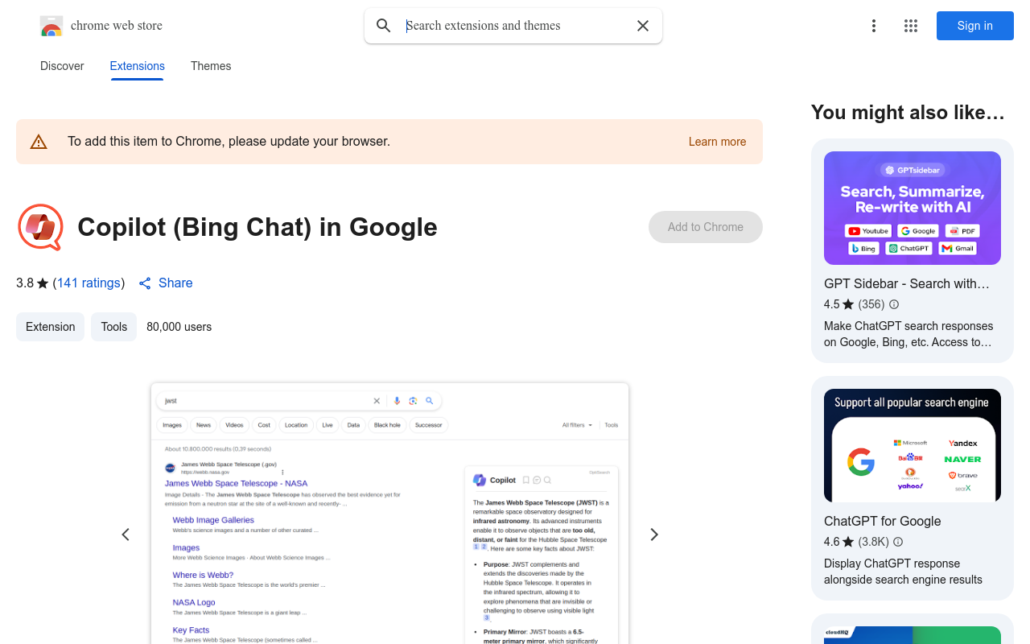Image resolution: width=1030 pixels, height=644 pixels.
Task: Click the warning triangle icon in the banner
Action: pos(39,142)
